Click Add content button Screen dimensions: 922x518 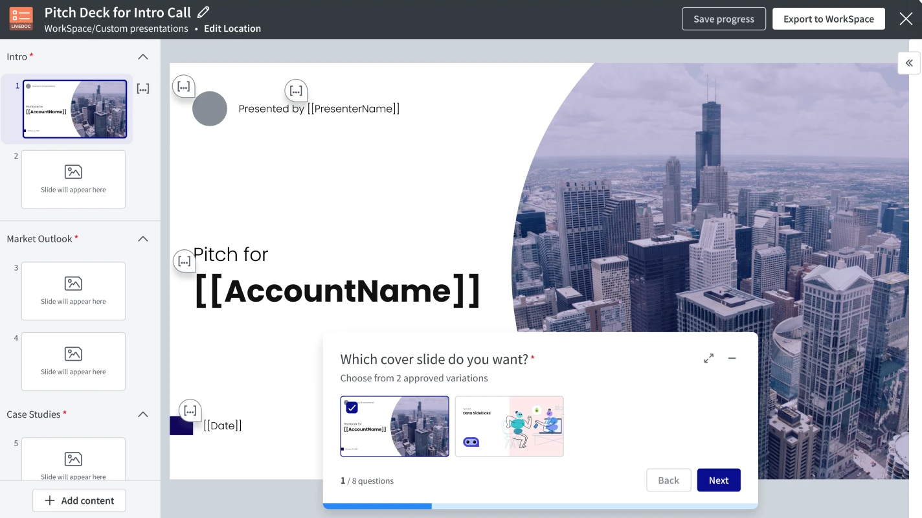pos(79,501)
